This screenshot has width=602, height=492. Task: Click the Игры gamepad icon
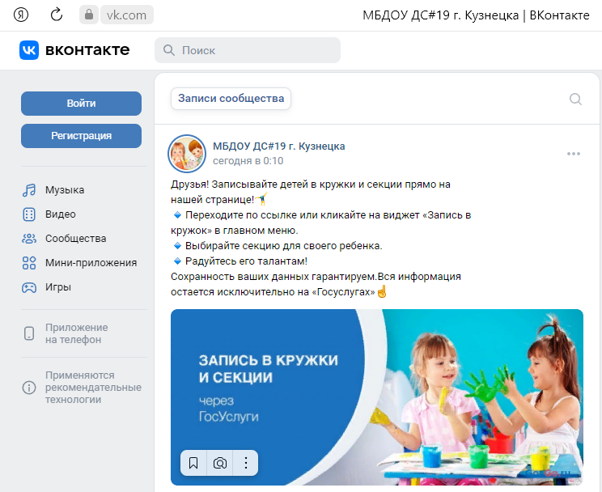pyautogui.click(x=29, y=287)
